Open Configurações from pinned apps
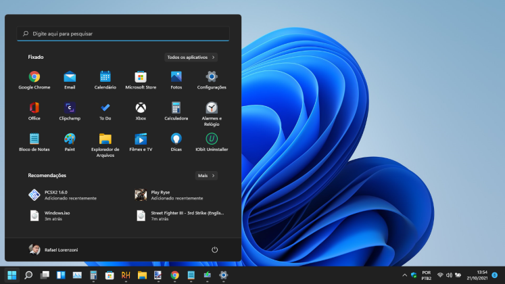 pyautogui.click(x=212, y=80)
